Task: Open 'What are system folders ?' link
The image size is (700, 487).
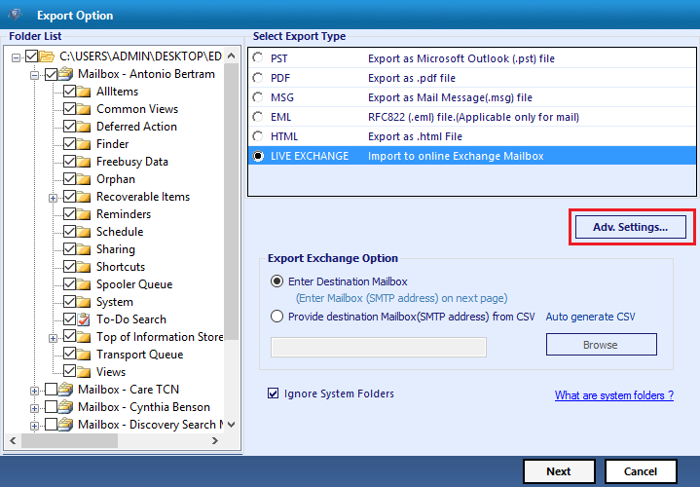Action: pos(614,395)
